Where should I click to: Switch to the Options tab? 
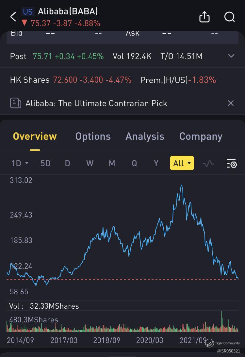point(93,137)
